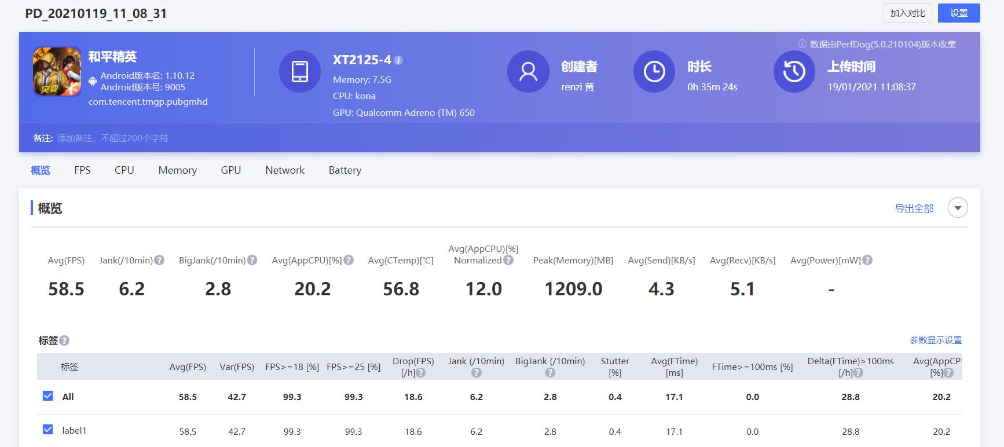This screenshot has width=1004, height=447.
Task: Uncheck the label1 row checkbox
Action: click(47, 430)
